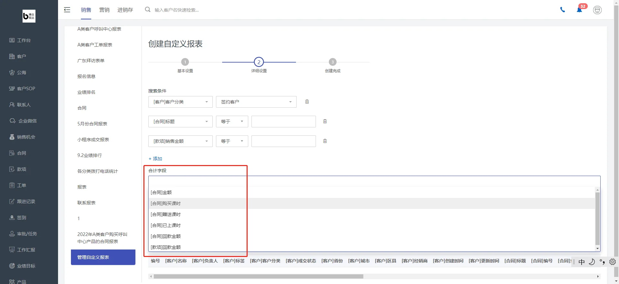Image resolution: width=619 pixels, height=284 pixels.
Task: Click the search magnifier icon
Action: (148, 10)
